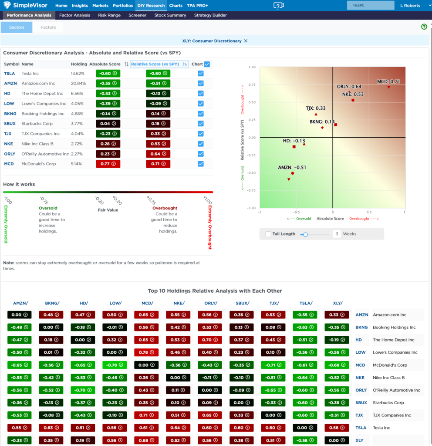This screenshot has width=432, height=446.
Task: Close the XLY Consumer Discretionary selection
Action: pyautogui.click(x=246, y=41)
